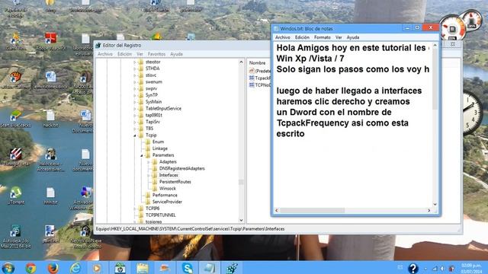Click inside the Notepad text area
The height and width of the screenshot is (274, 488).
(x=352, y=124)
